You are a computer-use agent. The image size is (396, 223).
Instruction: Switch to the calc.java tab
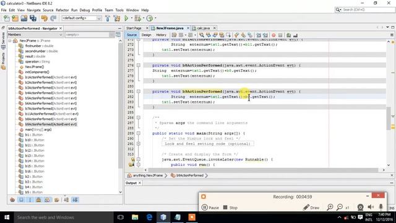[x=204, y=28]
